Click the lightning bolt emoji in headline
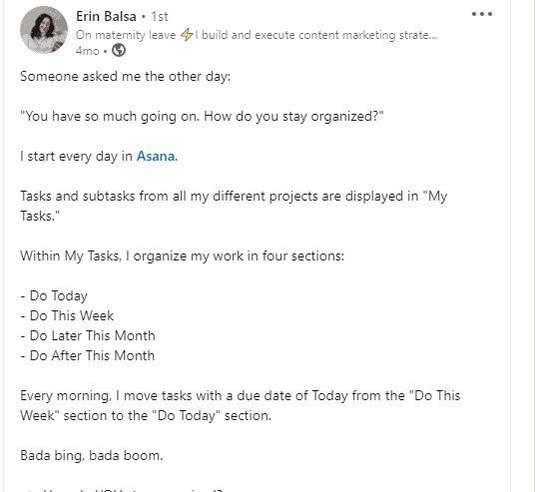The height and width of the screenshot is (492, 535). (187, 35)
